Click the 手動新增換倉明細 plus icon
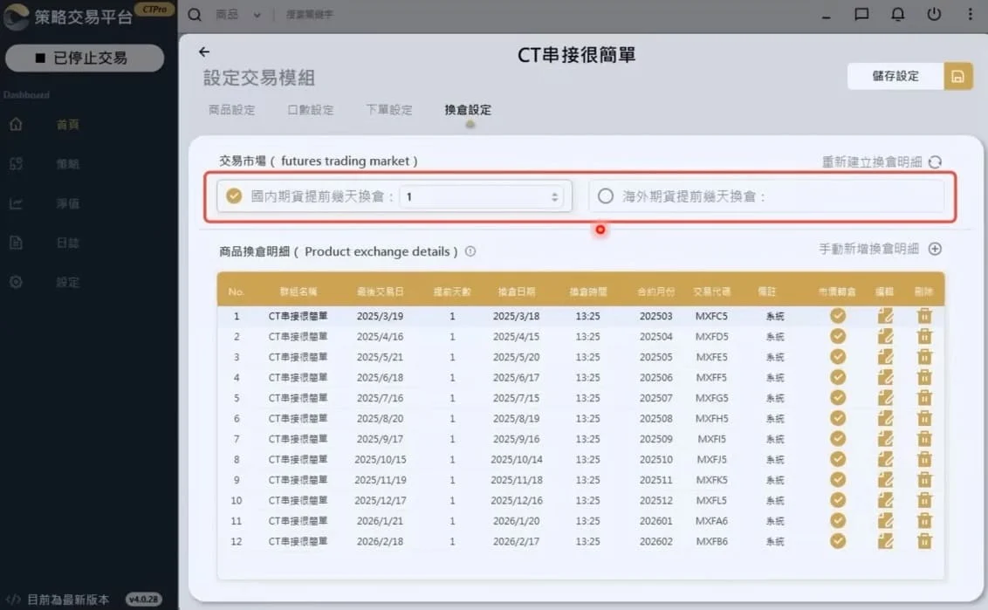Viewport: 988px width, 610px height. pyautogui.click(x=935, y=249)
